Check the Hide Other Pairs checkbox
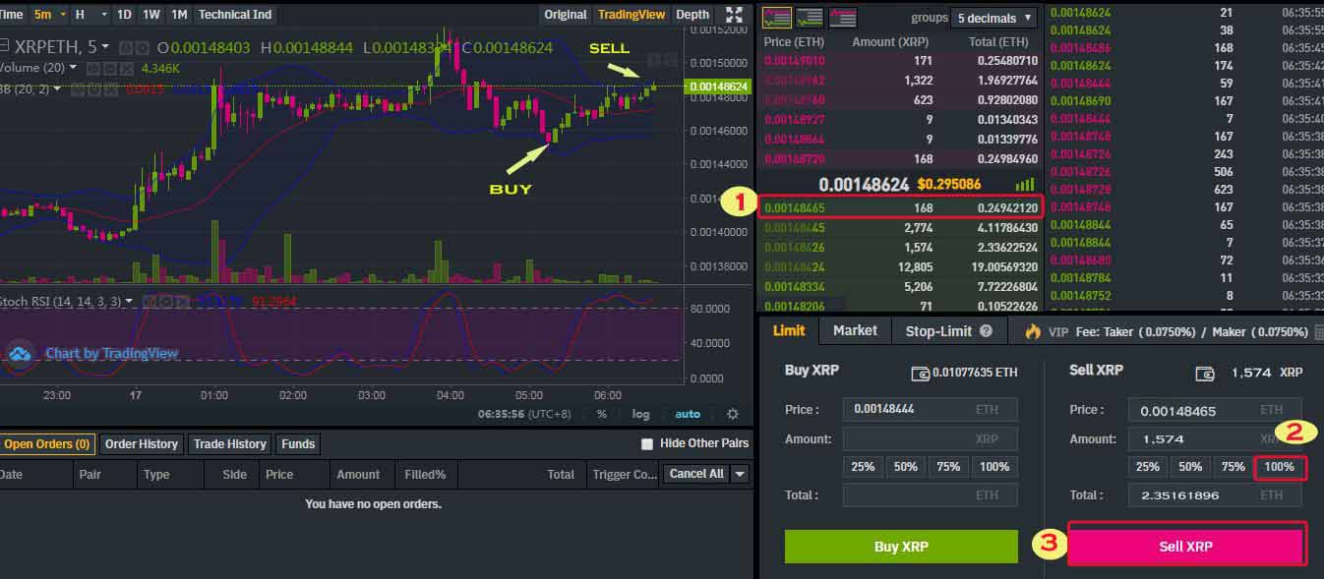Viewport: 1324px width, 579px height. pos(647,444)
